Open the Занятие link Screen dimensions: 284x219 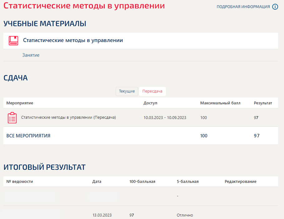(x=31, y=55)
